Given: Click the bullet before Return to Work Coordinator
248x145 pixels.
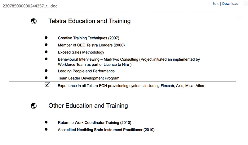Looking at the screenshot, I should 46,122.
